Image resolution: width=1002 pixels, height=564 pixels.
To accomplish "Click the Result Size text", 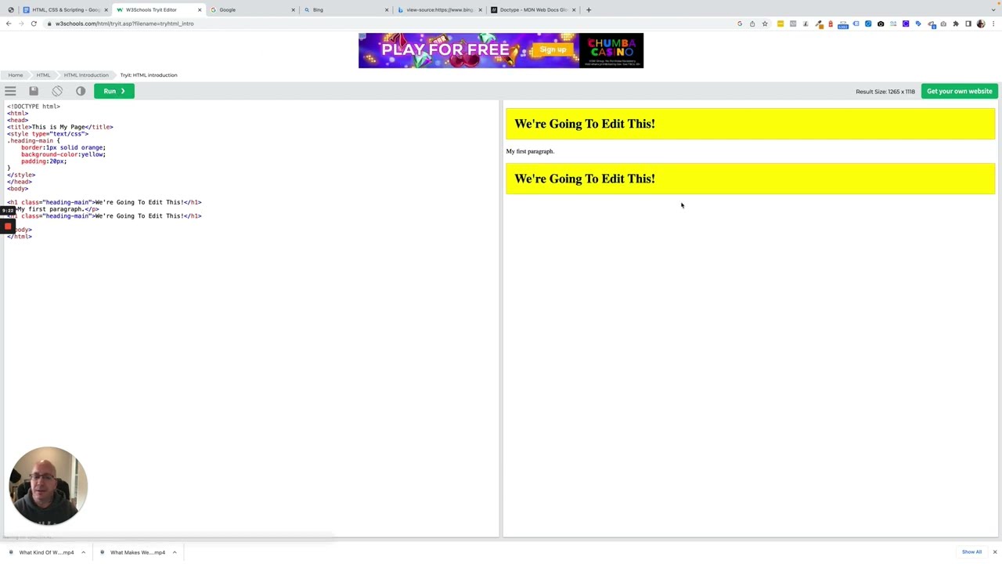I will click(x=885, y=92).
